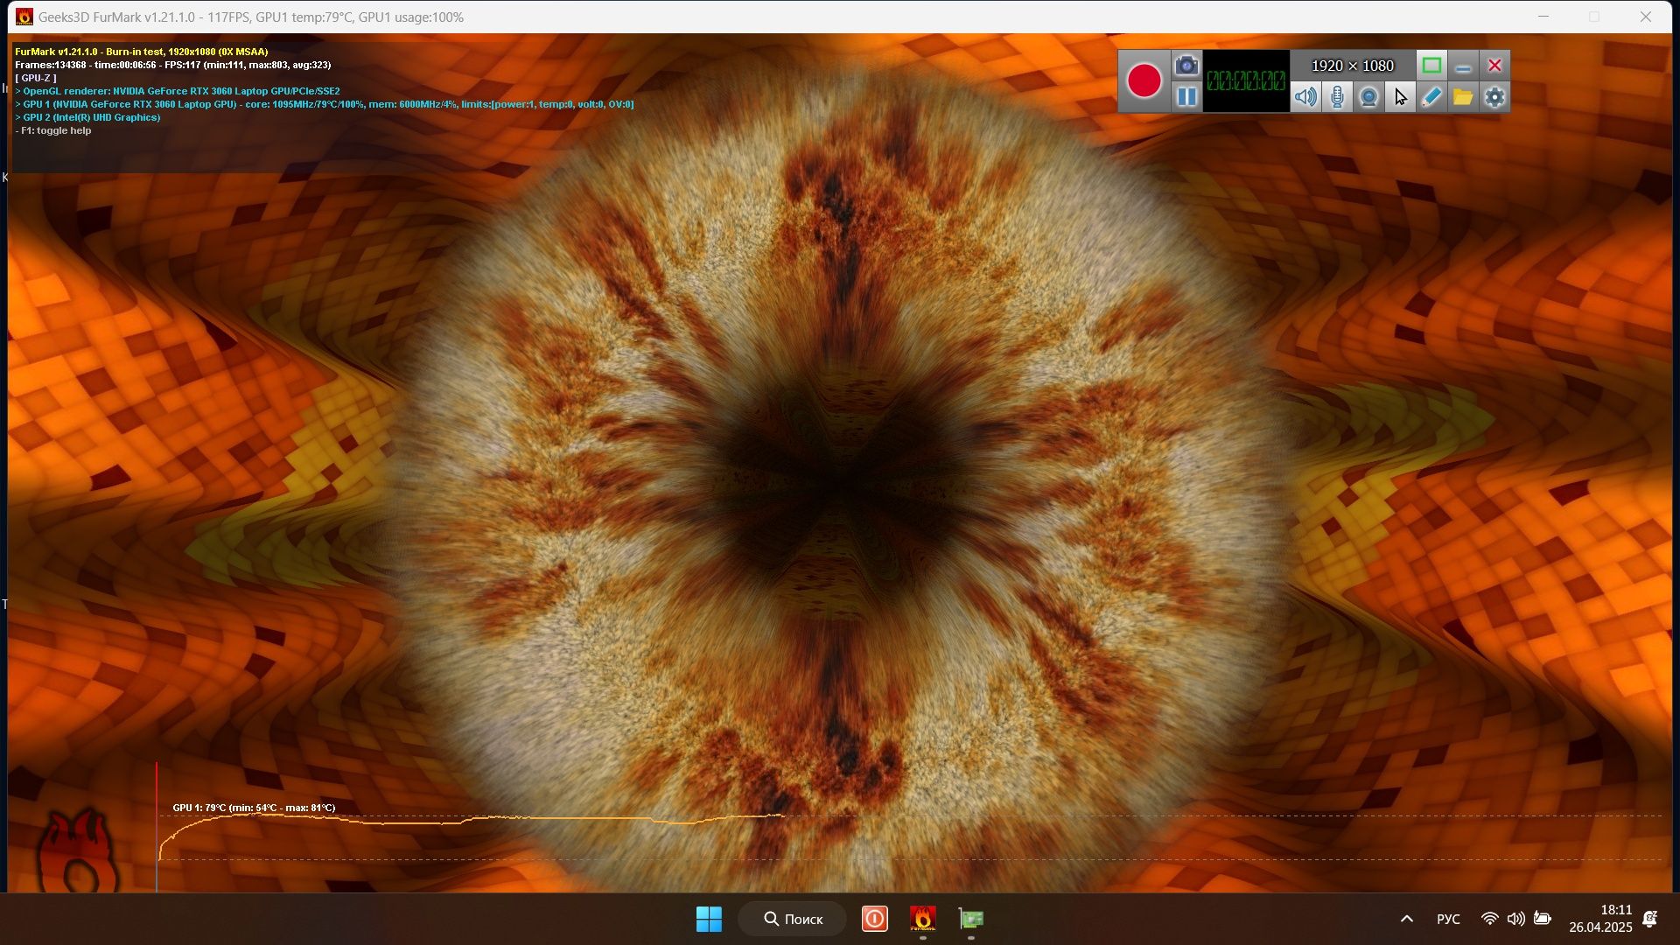Close the FurMark window
This screenshot has width=1680, height=945.
[x=1646, y=17]
